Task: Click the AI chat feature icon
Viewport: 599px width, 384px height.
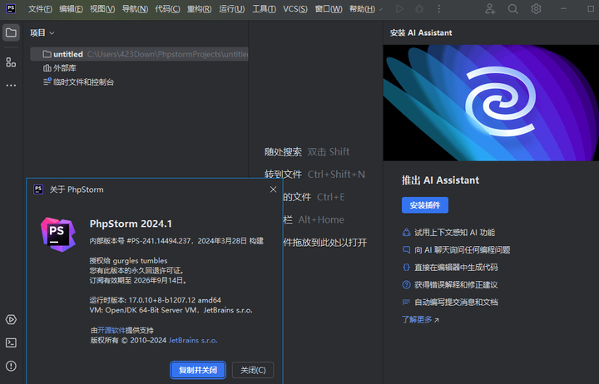Action: [x=406, y=249]
